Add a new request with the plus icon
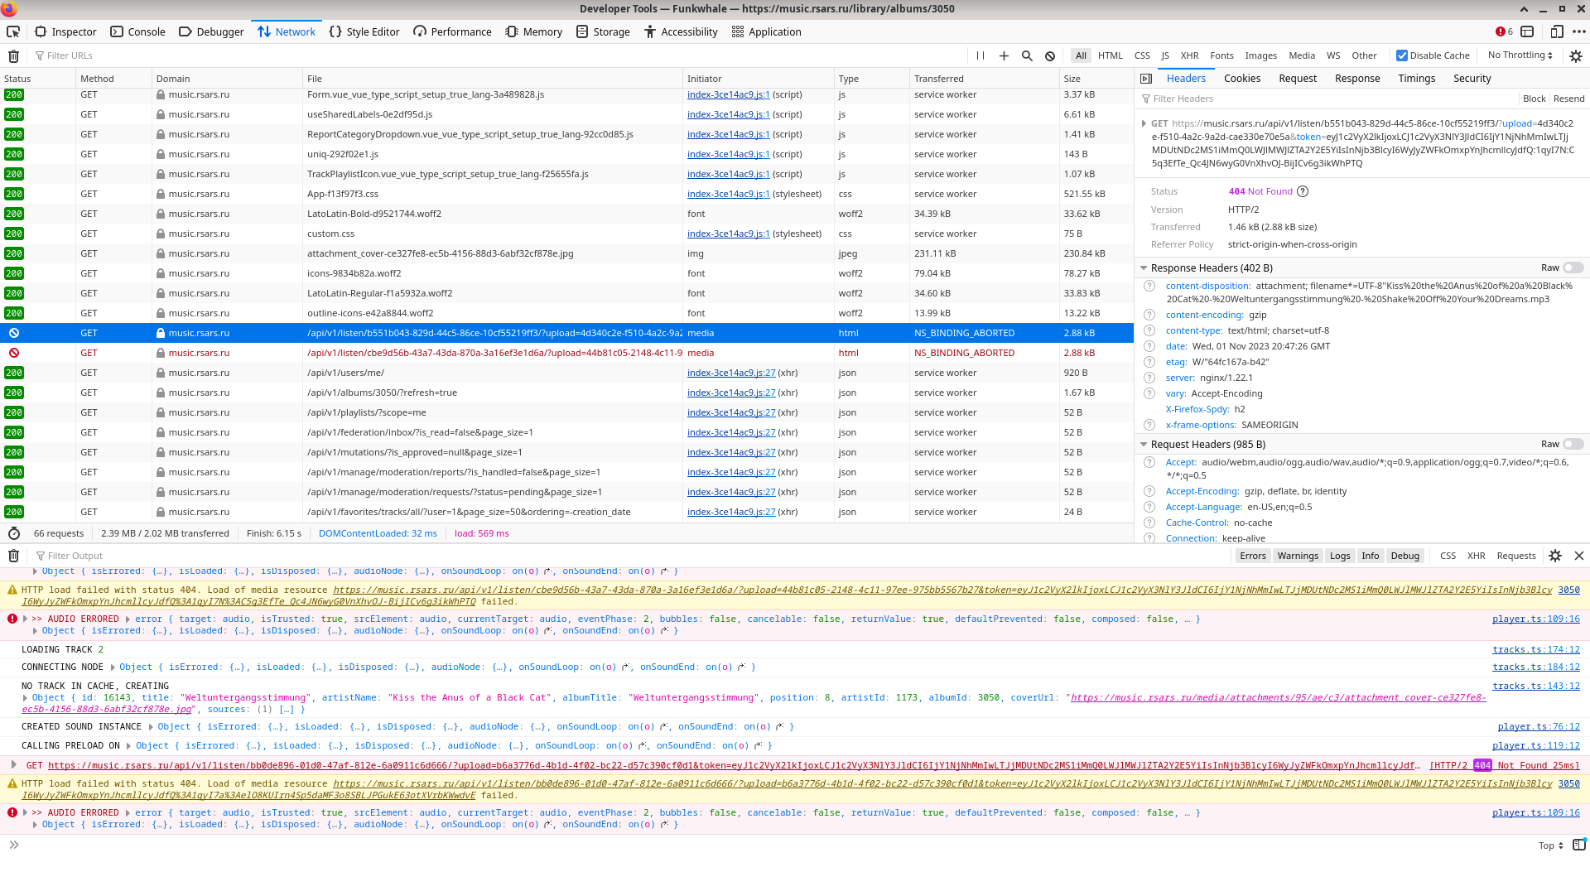The width and height of the screenshot is (1590, 872). point(1004,55)
